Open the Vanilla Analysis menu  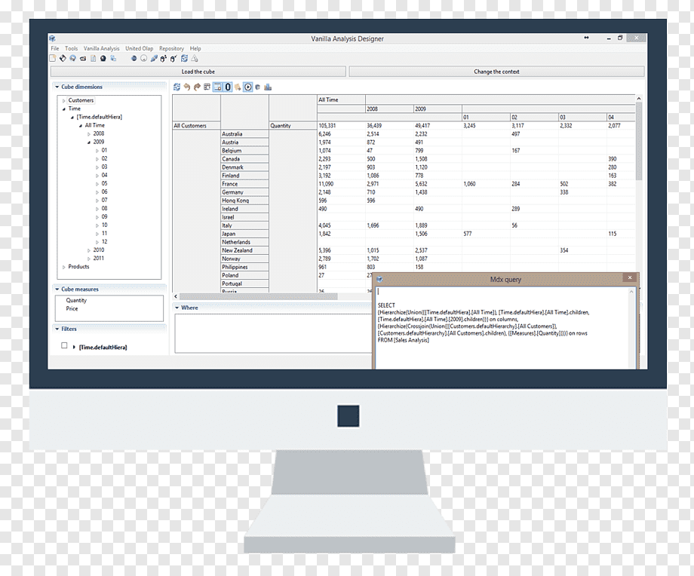(x=101, y=49)
